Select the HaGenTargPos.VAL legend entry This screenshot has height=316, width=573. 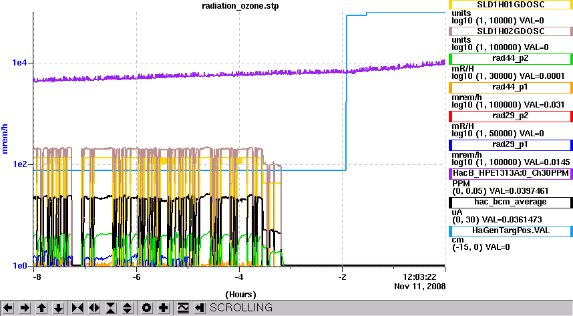pyautogui.click(x=510, y=230)
